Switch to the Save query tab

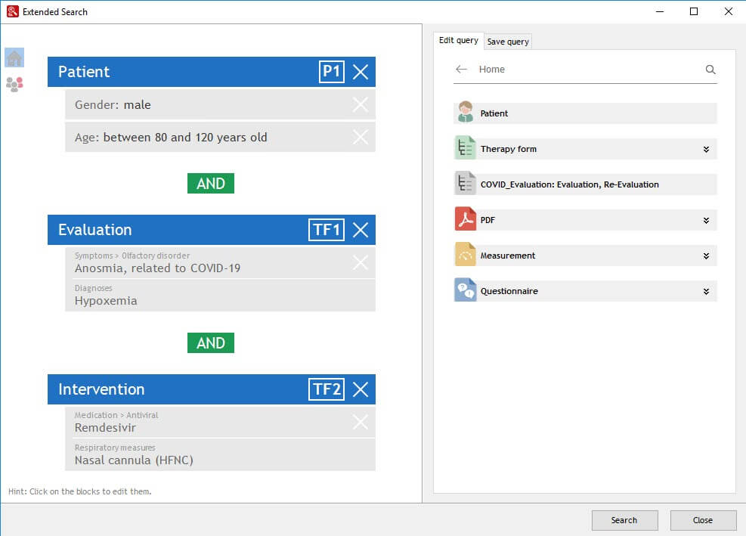(x=508, y=42)
